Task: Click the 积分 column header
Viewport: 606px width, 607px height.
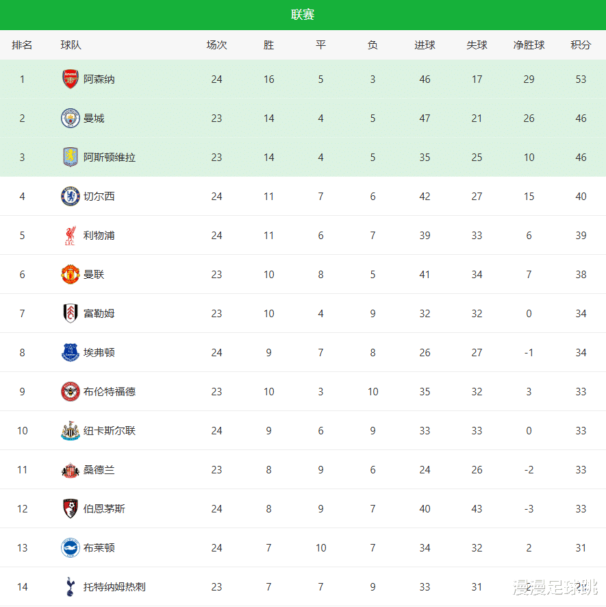Action: pos(581,45)
